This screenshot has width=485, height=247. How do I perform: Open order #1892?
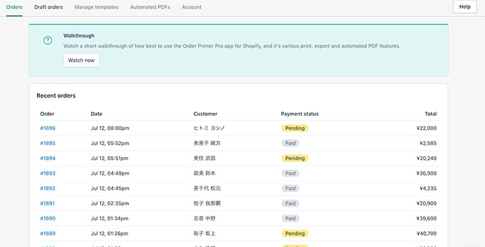click(x=48, y=188)
